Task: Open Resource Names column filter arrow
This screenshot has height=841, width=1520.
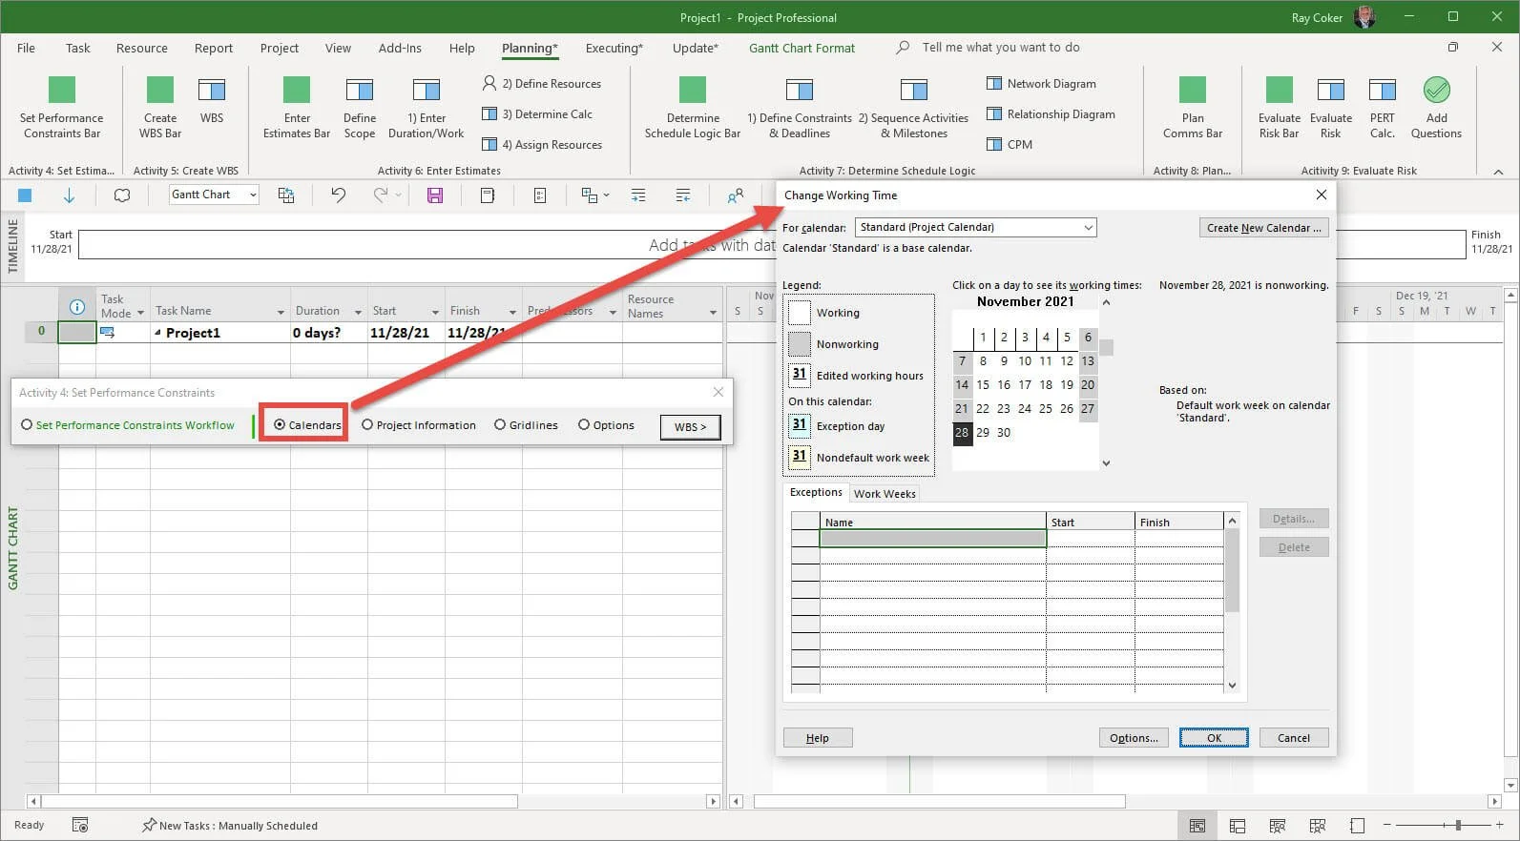Action: pyautogui.click(x=713, y=313)
